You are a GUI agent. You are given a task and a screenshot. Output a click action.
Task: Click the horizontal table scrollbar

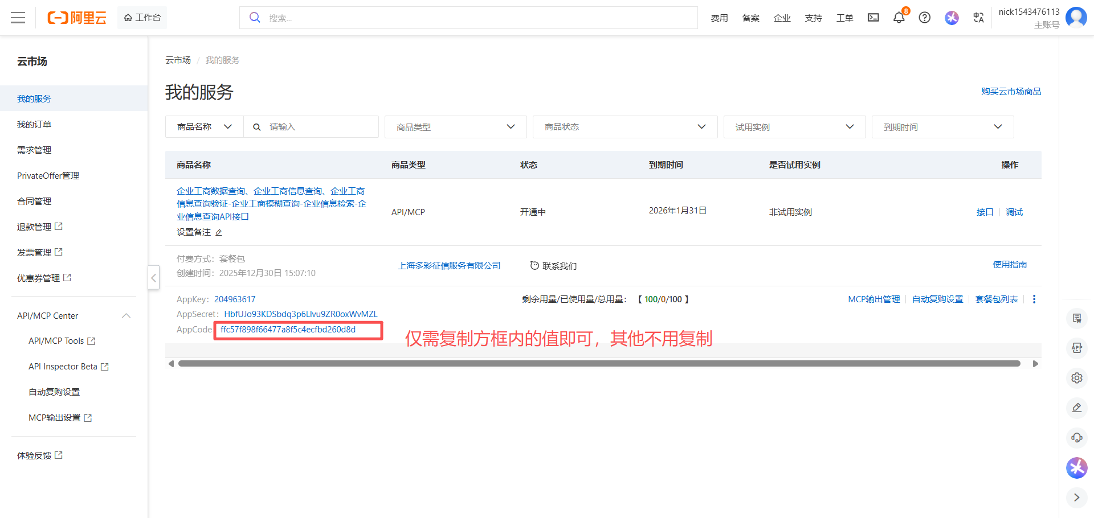(598, 364)
